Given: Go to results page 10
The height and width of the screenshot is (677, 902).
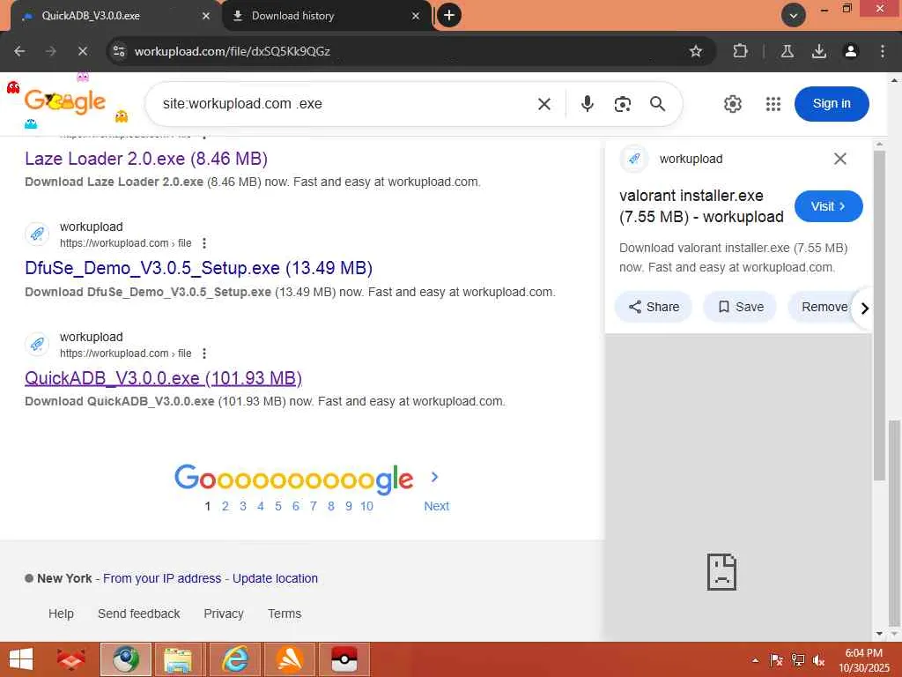Looking at the screenshot, I should click(x=366, y=506).
